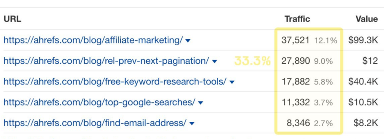Screen dimensions: 384x139
Task: Open the find-email-address blog link
Action: pyautogui.click(x=95, y=123)
